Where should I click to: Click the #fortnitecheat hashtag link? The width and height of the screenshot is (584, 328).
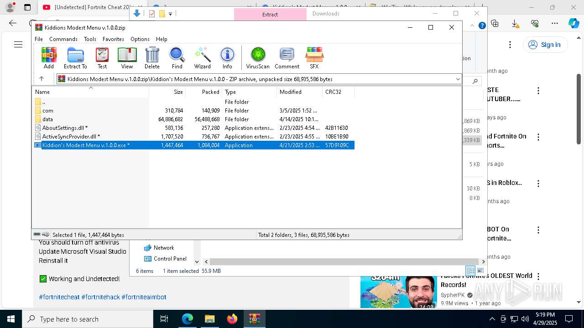[59, 297]
